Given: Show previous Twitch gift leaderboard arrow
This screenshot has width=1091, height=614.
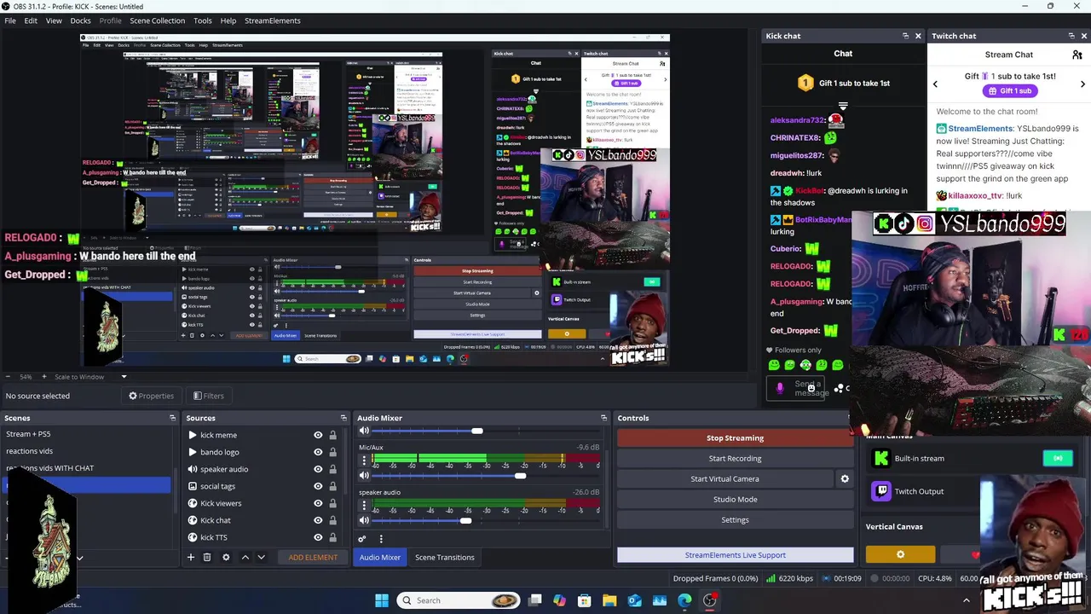Looking at the screenshot, I should [x=935, y=84].
